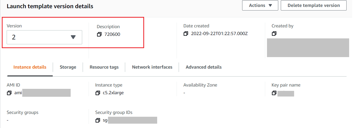This screenshot has height=128, width=354.
Task: View the Network interfaces tab
Action: [152, 67]
